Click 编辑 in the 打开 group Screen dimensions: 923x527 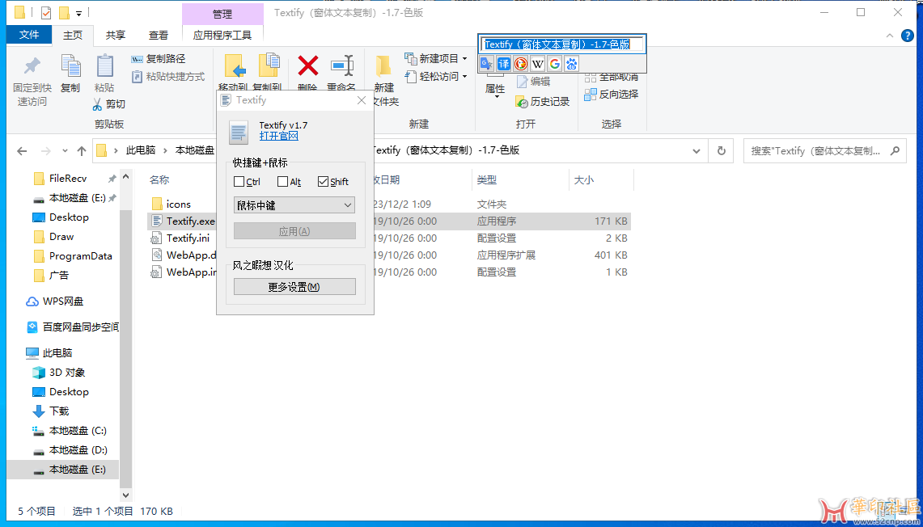[533, 82]
